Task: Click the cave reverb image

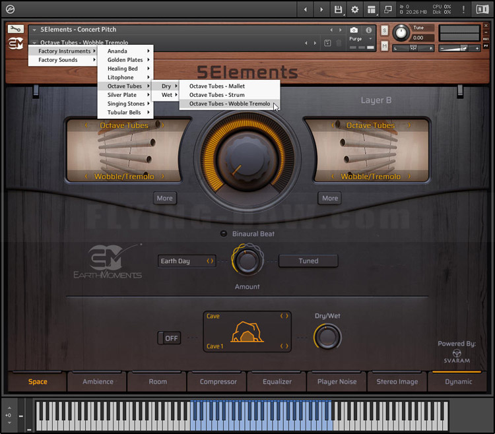Action: 247,332
